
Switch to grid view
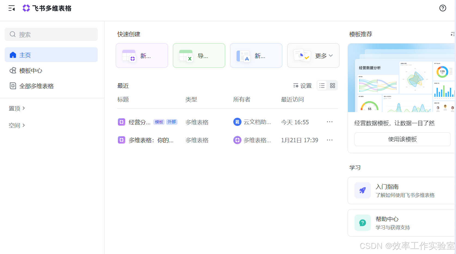[x=332, y=86]
